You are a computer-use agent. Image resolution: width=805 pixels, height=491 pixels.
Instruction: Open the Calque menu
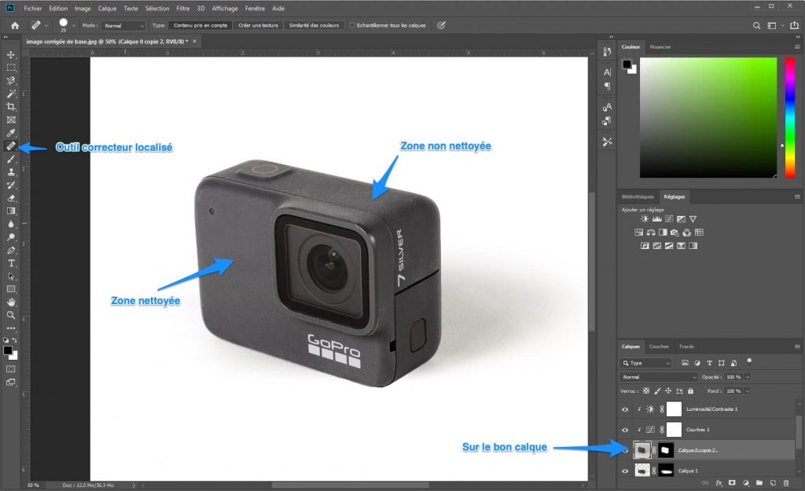click(x=107, y=8)
